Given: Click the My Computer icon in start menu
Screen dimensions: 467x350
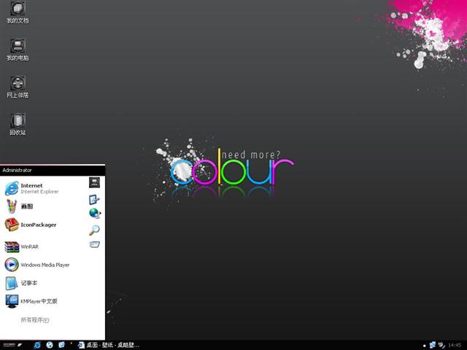Looking at the screenshot, I should pyautogui.click(x=94, y=182).
